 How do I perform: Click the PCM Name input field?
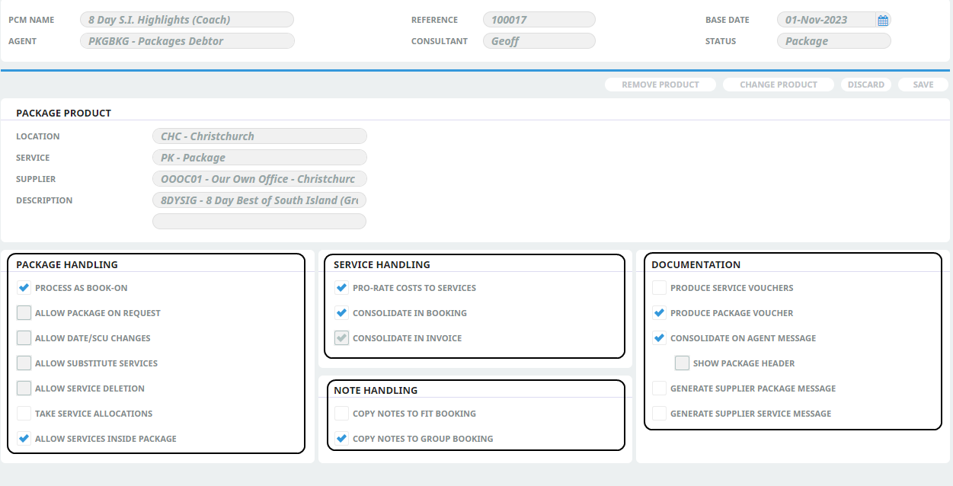tap(187, 20)
